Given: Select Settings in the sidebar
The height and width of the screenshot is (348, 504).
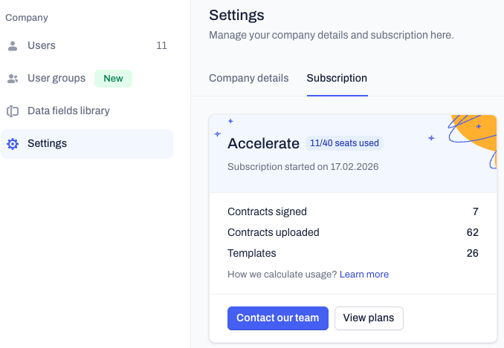Looking at the screenshot, I should tap(87, 144).
